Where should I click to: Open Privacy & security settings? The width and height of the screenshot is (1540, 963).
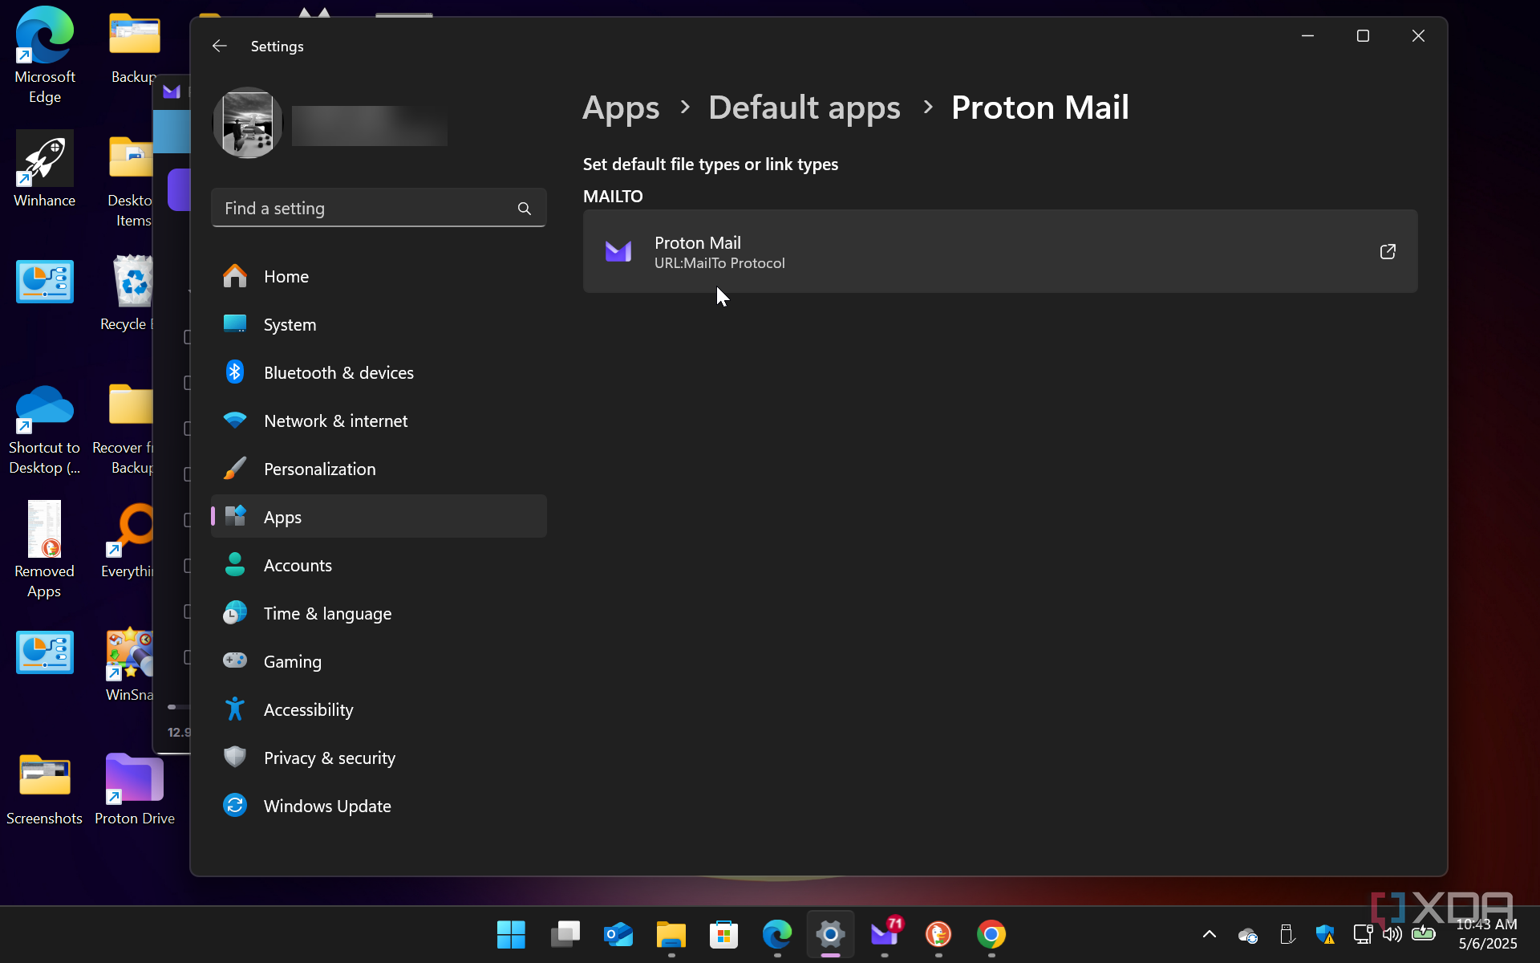[379, 758]
